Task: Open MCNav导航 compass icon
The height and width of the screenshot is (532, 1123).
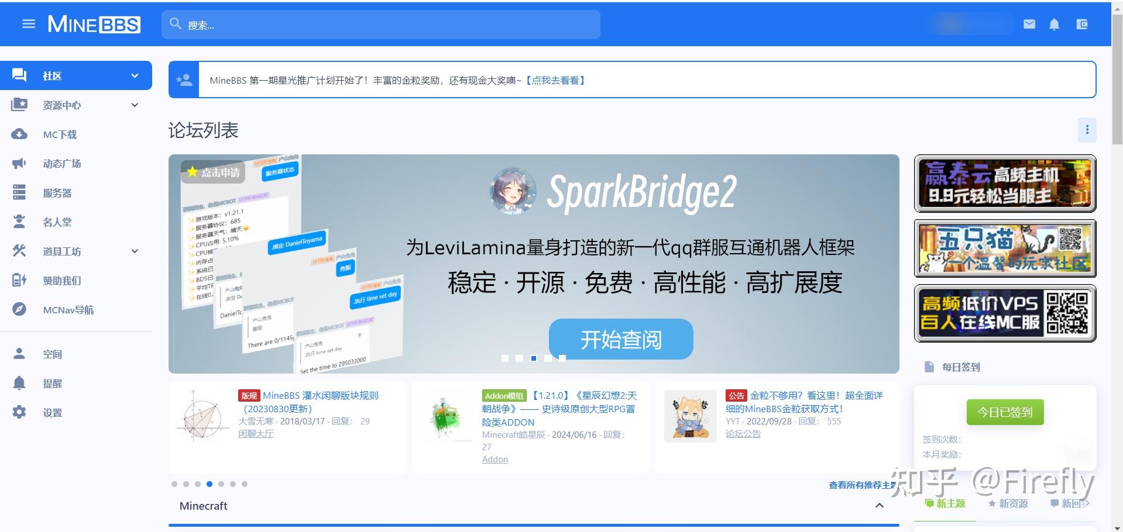Action: (x=19, y=309)
